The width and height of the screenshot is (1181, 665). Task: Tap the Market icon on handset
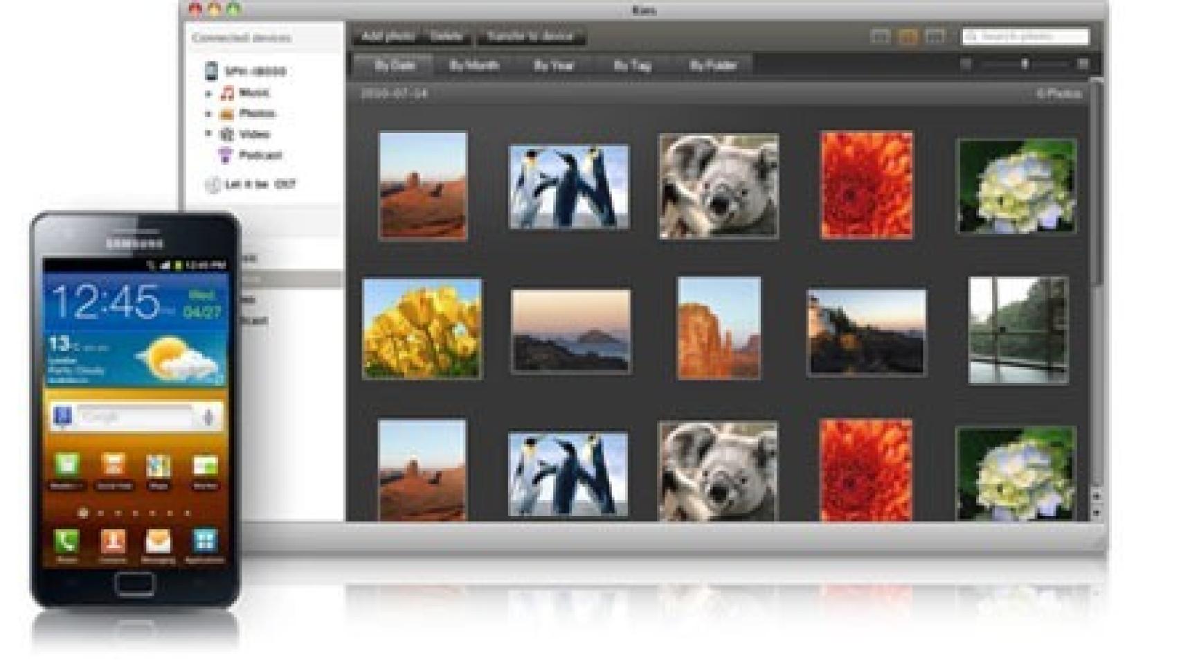(205, 466)
